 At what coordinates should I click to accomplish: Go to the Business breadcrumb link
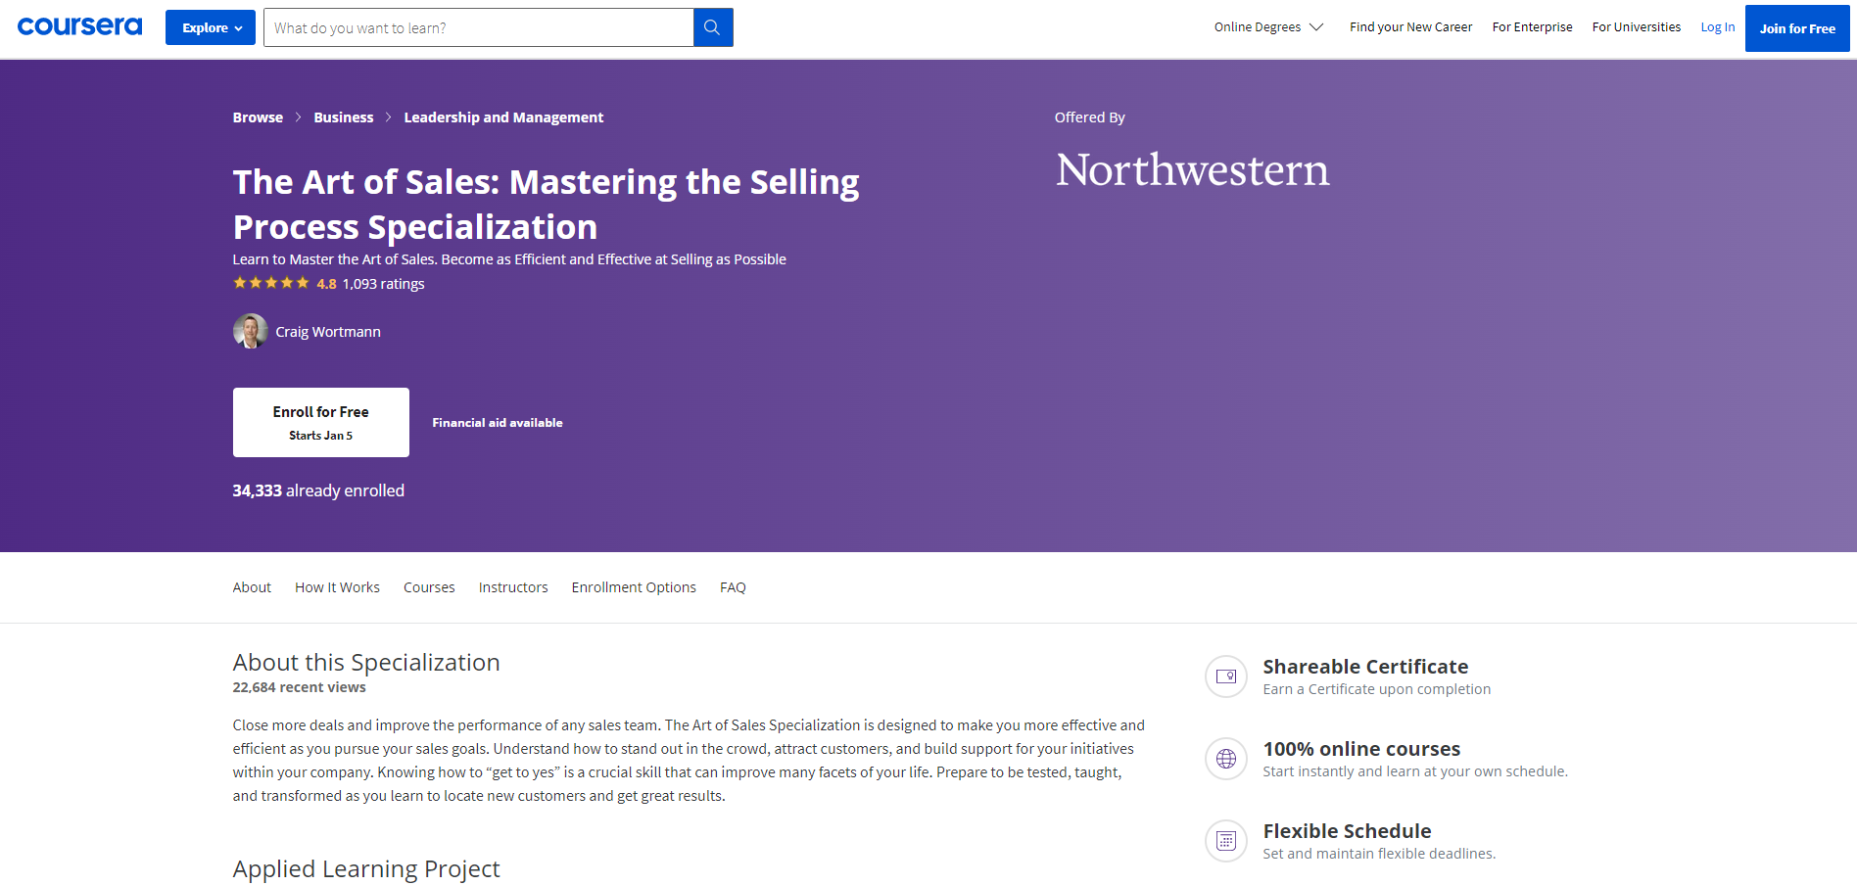click(343, 117)
